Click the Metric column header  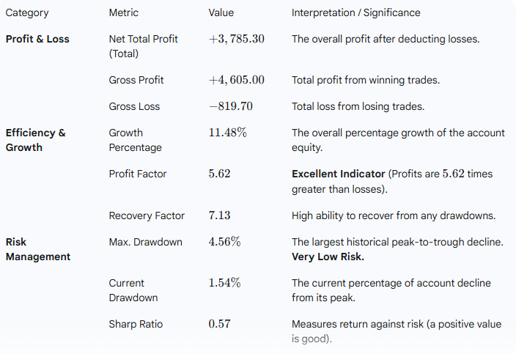pos(123,12)
